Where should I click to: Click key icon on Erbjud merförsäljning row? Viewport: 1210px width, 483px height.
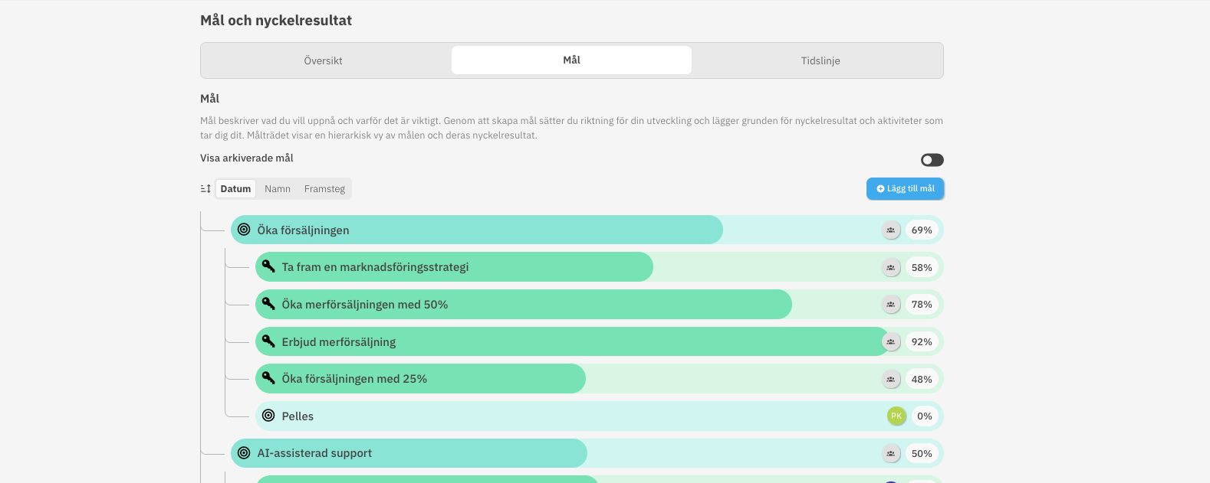pos(268,341)
